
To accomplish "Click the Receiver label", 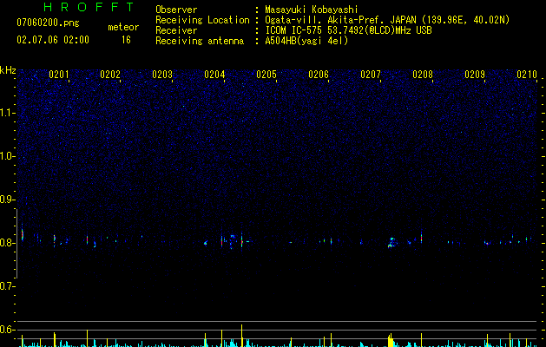I will (176, 30).
